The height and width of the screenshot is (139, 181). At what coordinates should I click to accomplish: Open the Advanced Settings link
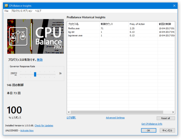point(115,118)
